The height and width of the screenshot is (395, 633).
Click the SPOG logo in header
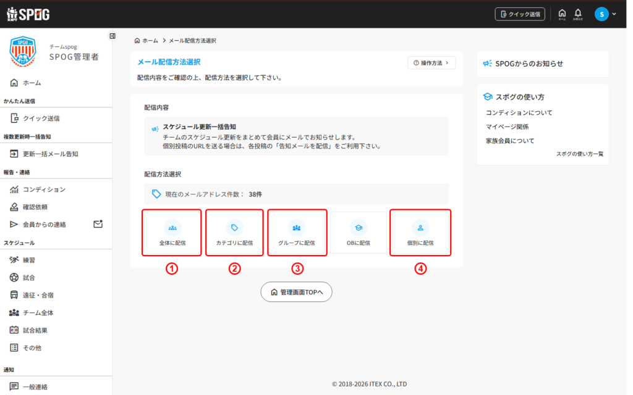pos(28,14)
